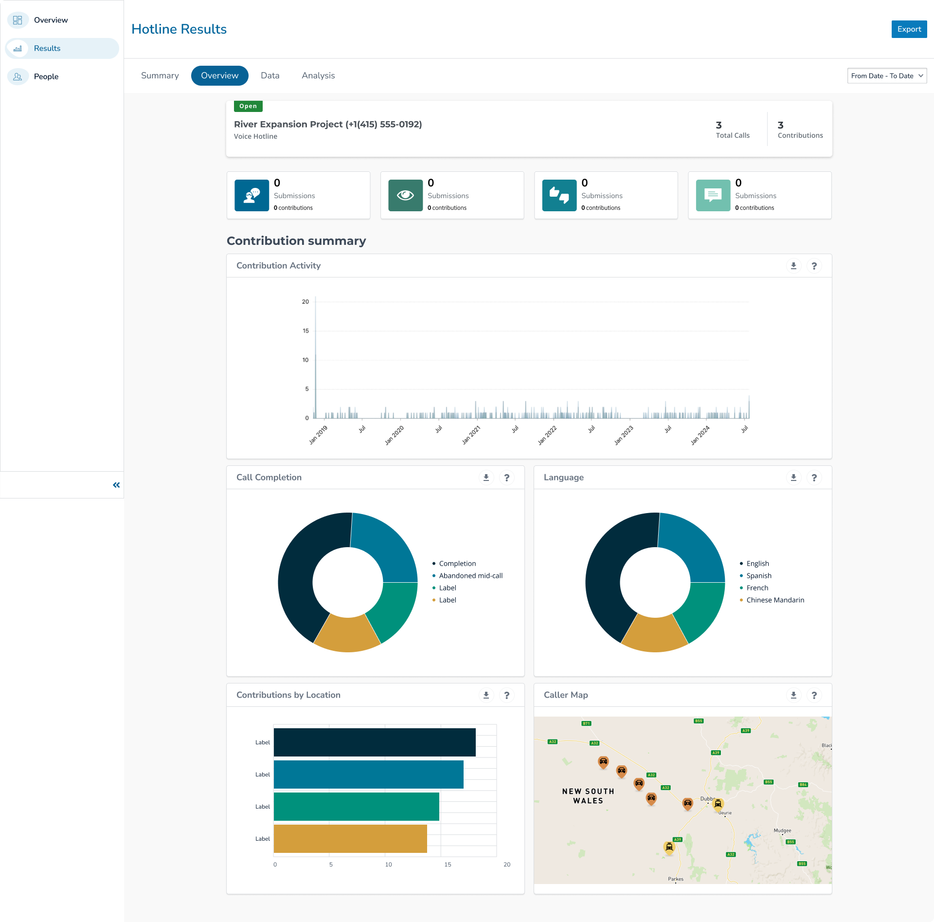934x922 pixels.
Task: Collapse the sidebar with double chevron
Action: 116,485
